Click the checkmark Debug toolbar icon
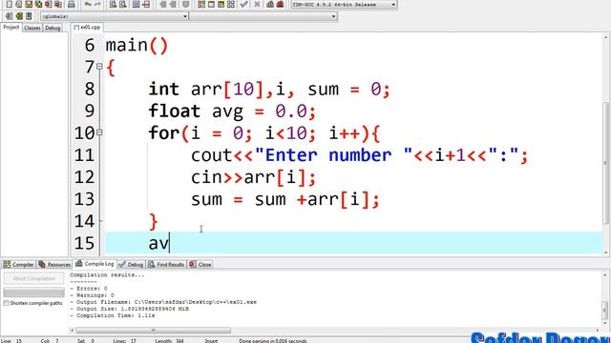This screenshot has height=343, width=611. pos(244,4)
